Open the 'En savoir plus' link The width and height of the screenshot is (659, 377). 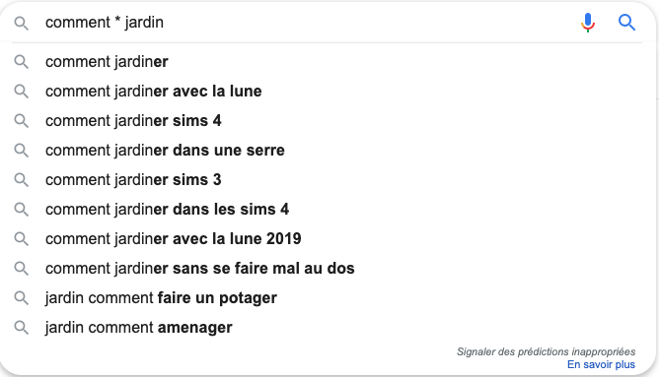pyautogui.click(x=601, y=364)
